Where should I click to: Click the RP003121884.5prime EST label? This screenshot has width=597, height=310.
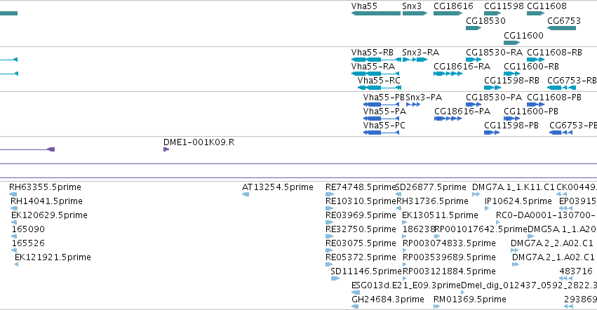click(x=449, y=271)
